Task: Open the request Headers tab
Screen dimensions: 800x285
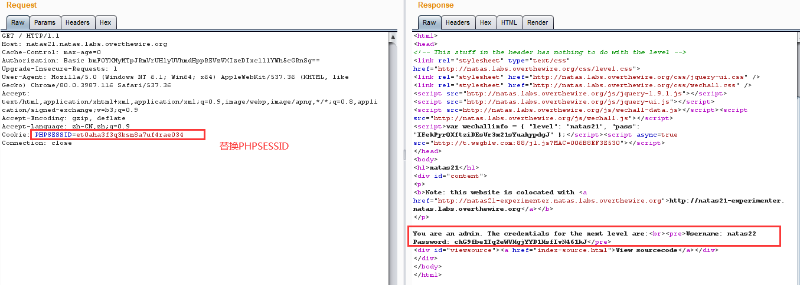Action: pyautogui.click(x=77, y=22)
